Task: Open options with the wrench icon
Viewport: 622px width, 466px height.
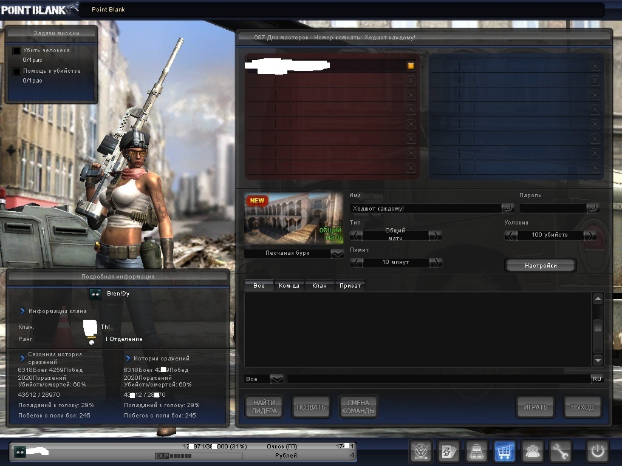Action: [x=560, y=451]
